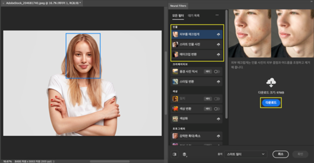314x163 pixels.
Task: Click the Neural Filters list vertical scrollbar
Action: (x=226, y=64)
